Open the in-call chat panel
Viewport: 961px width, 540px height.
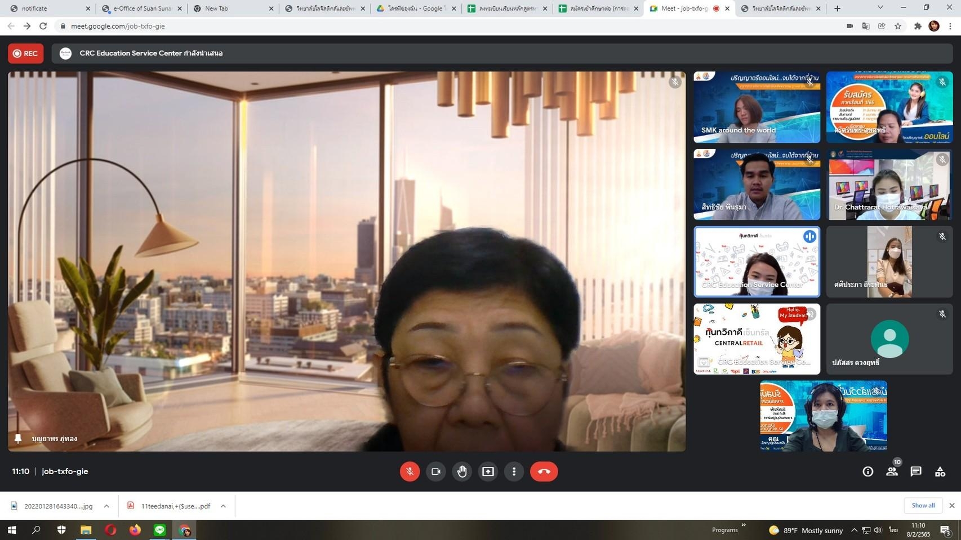(916, 471)
